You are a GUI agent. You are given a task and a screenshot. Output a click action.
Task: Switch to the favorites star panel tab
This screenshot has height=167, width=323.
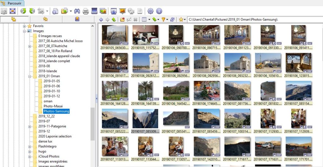[x=45, y=19]
